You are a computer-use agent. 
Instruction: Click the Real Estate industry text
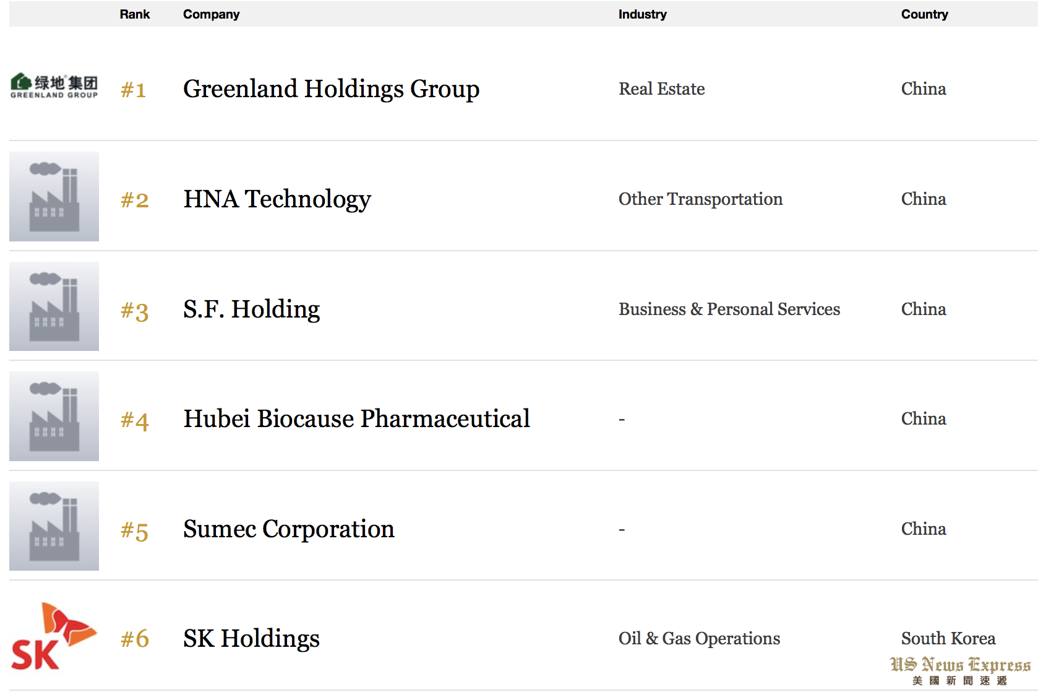[x=661, y=89]
